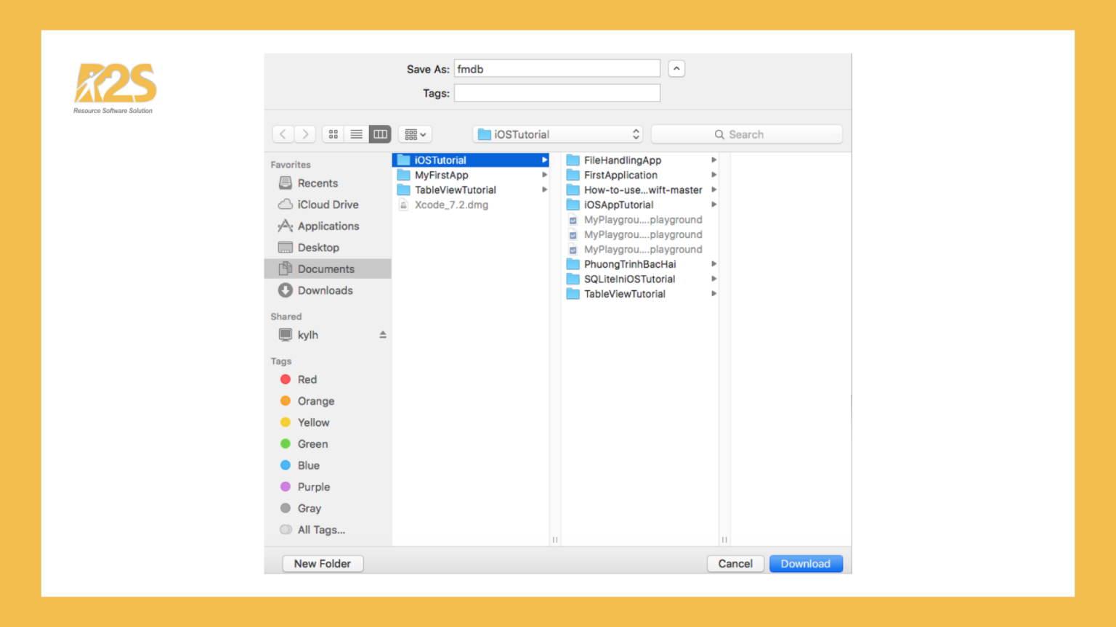Open the iOSTutorial location dropdown
This screenshot has height=627, width=1116.
click(557, 134)
